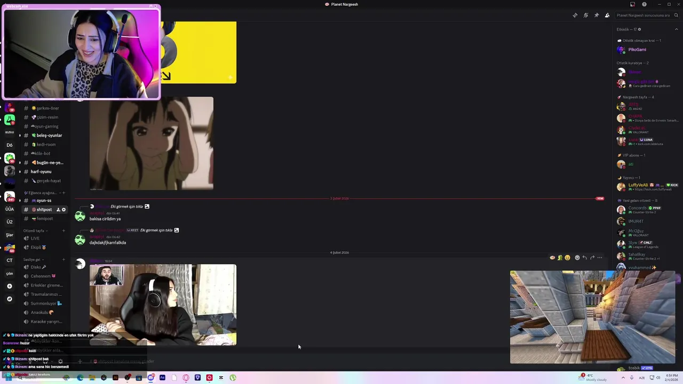Open the şarkını-öner channel
The height and width of the screenshot is (384, 683).
[x=45, y=108]
